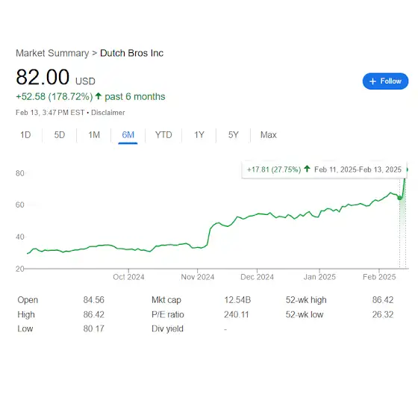The image size is (418, 418).
Task: Open the Disclaimer link
Action: [x=108, y=113]
